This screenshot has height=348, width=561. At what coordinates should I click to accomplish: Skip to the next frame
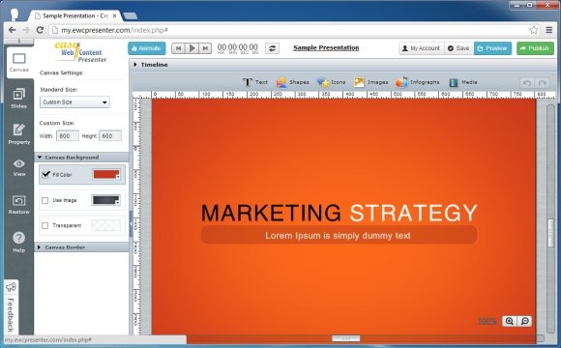coord(205,48)
